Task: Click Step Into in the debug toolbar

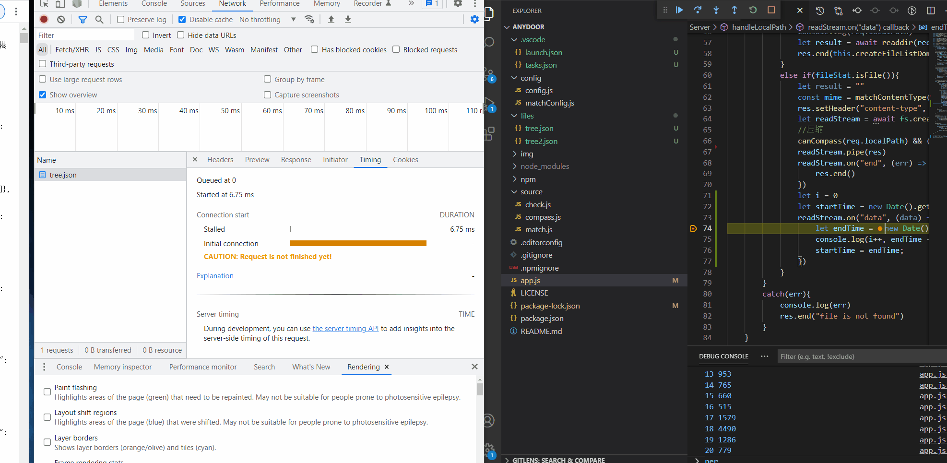Action: [716, 10]
